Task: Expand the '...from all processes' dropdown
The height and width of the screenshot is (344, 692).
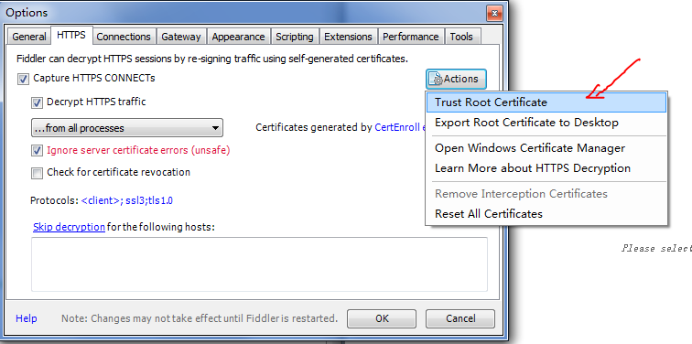Action: [127, 128]
